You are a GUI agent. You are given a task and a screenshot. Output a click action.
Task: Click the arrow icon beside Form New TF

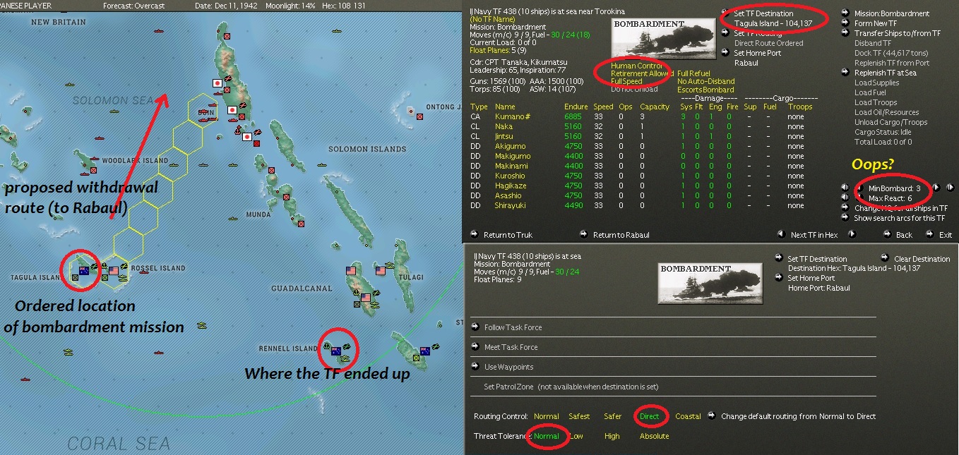pyautogui.click(x=845, y=23)
